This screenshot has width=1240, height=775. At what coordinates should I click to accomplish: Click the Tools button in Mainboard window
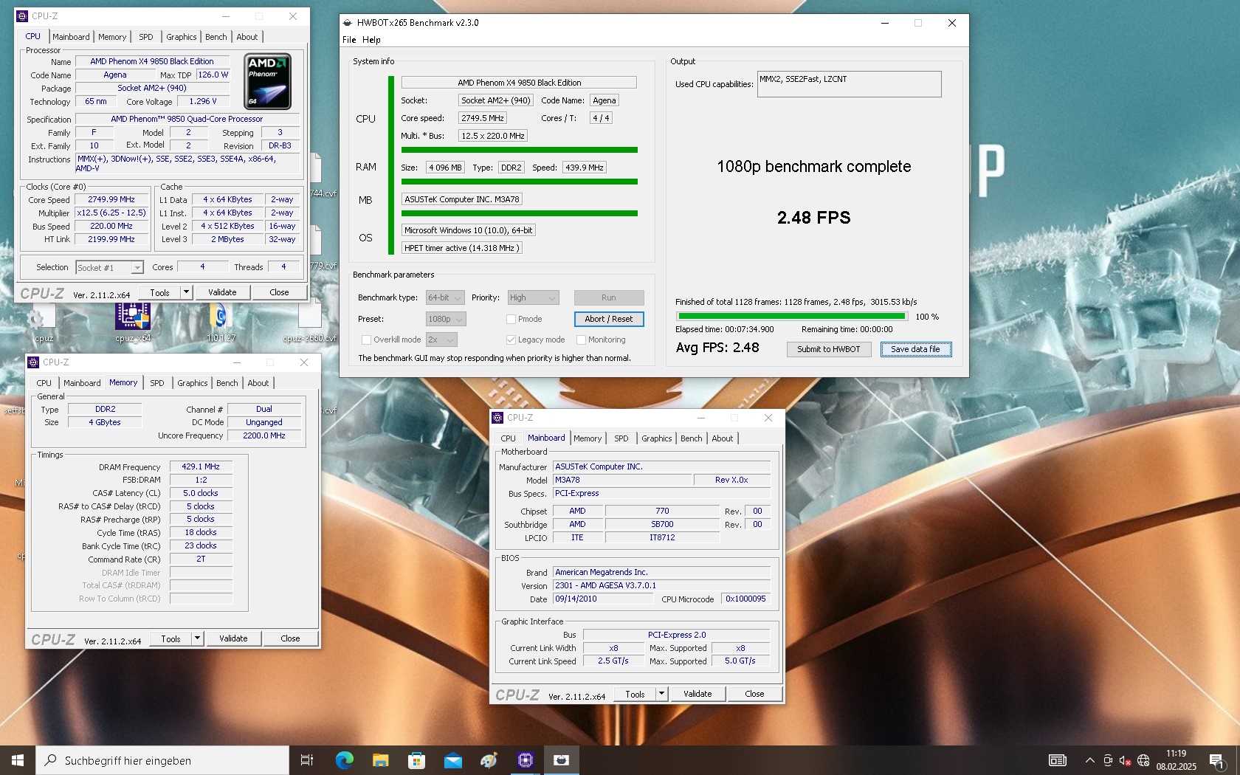coord(635,694)
